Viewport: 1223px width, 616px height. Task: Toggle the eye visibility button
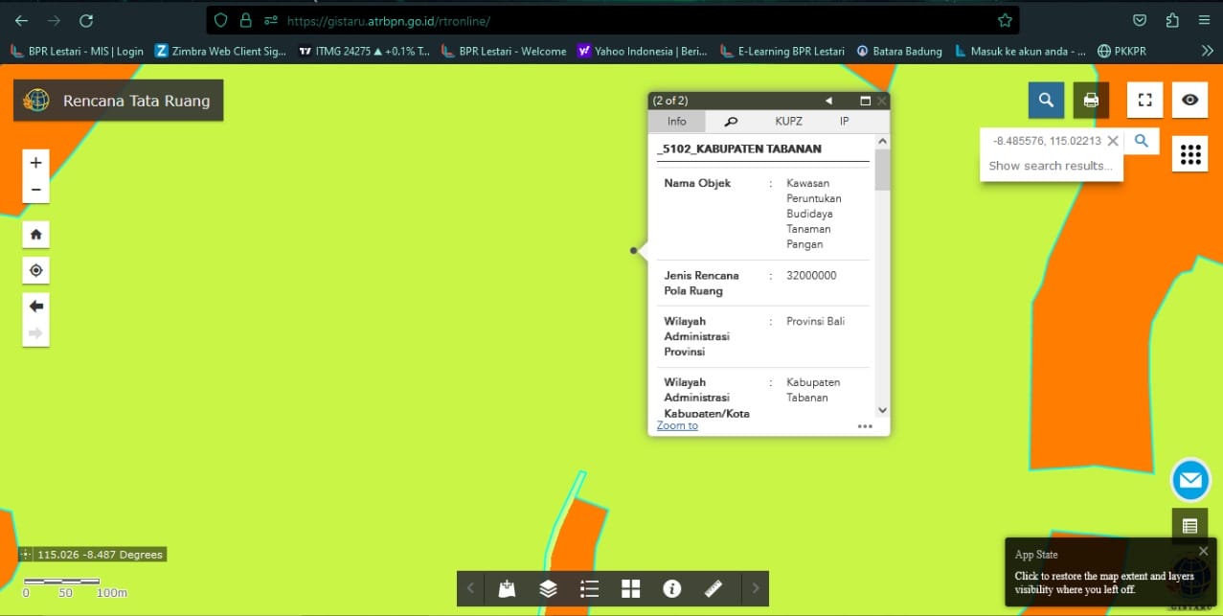(x=1189, y=100)
